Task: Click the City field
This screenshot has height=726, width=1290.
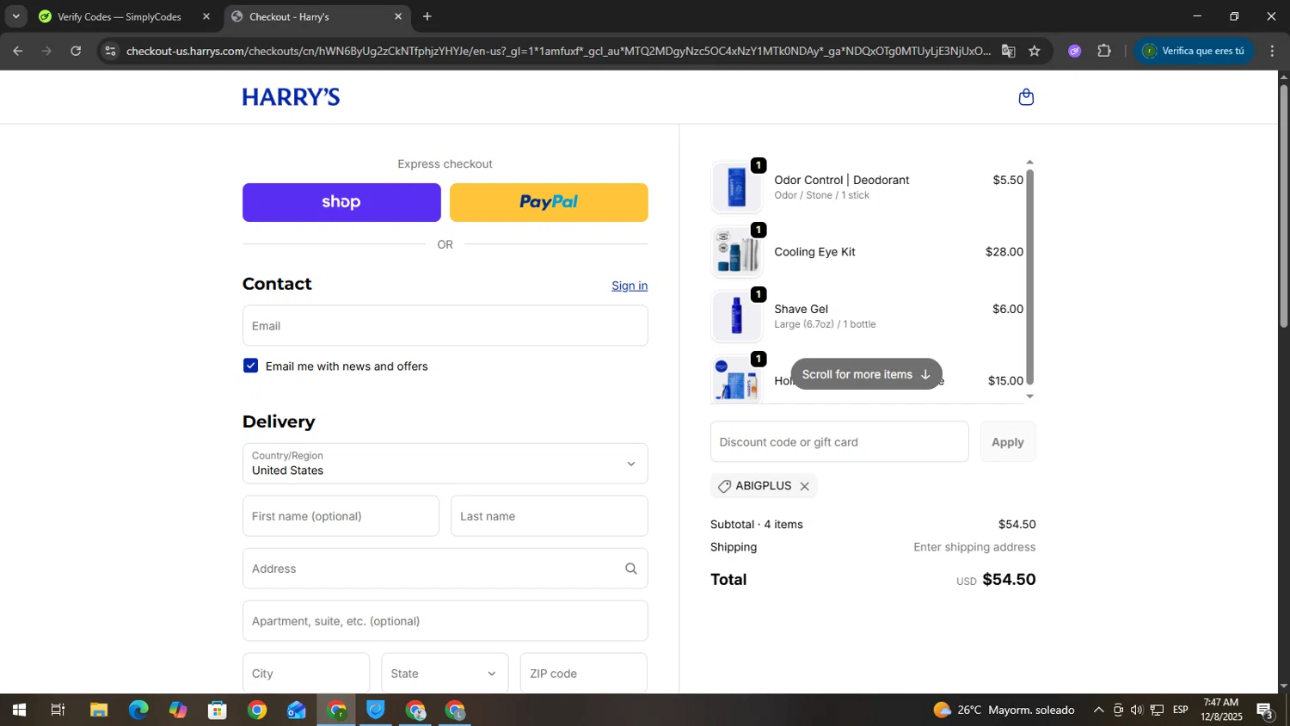Action: [x=305, y=674]
